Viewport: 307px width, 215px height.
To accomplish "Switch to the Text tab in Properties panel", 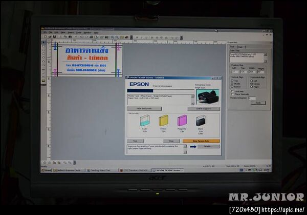I will click(x=232, y=47).
